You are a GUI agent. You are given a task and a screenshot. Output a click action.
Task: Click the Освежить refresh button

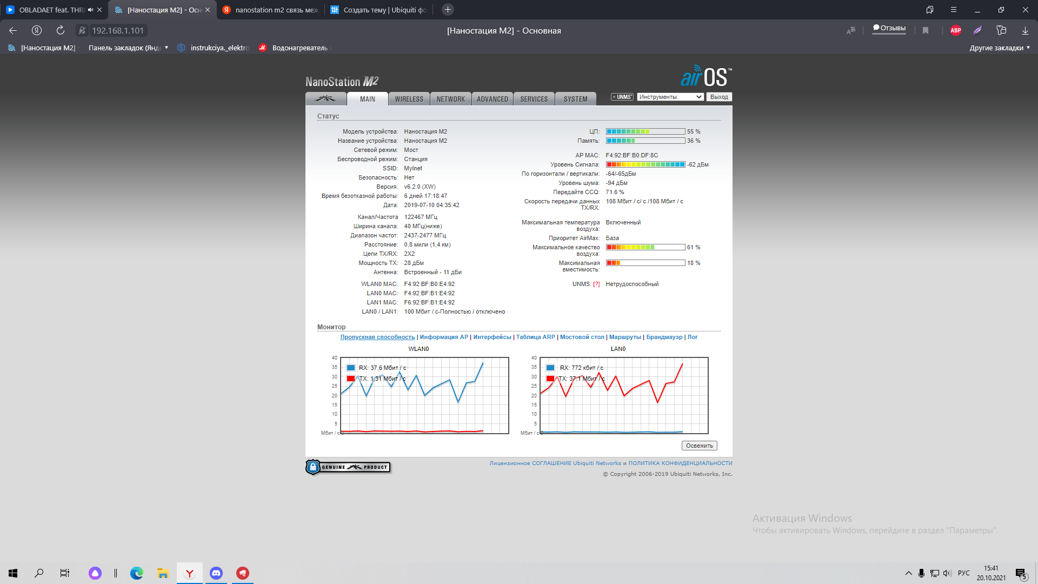[699, 446]
